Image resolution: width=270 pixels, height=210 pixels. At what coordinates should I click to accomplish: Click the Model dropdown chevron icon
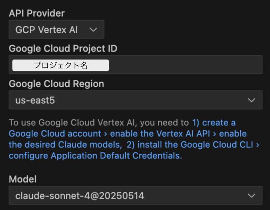point(251,196)
